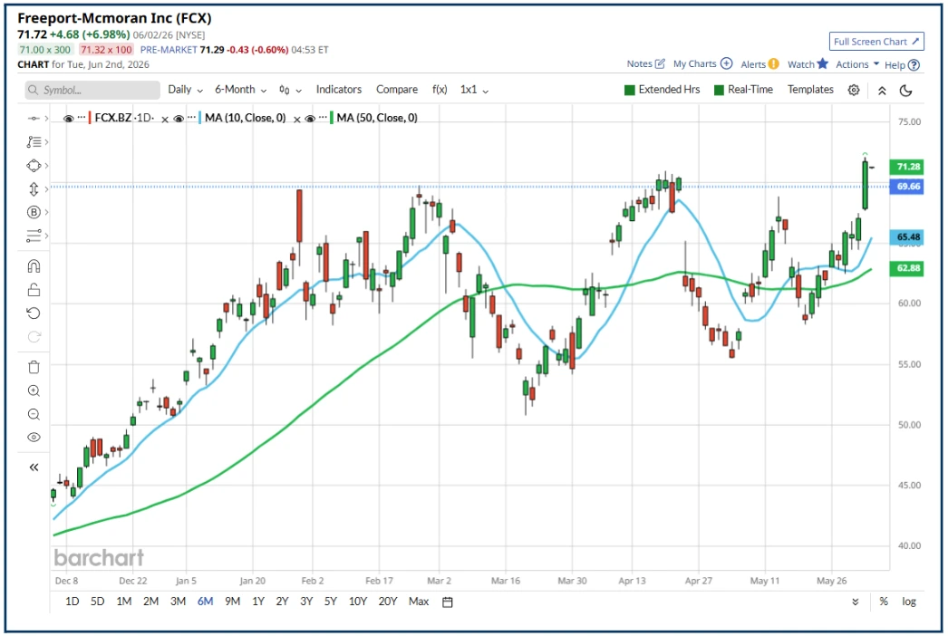Hide the FCX.BZ series with eye icon
Image resolution: width=948 pixels, height=636 pixels.
tap(68, 119)
